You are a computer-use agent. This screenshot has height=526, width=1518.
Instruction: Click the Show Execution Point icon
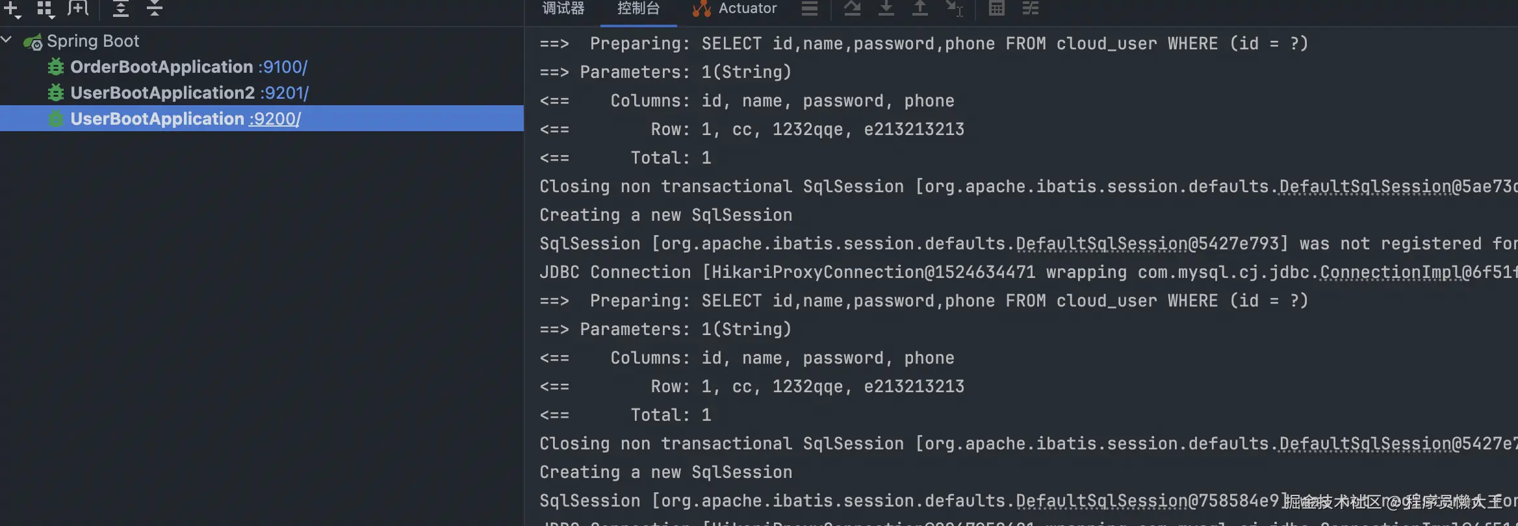(x=852, y=8)
